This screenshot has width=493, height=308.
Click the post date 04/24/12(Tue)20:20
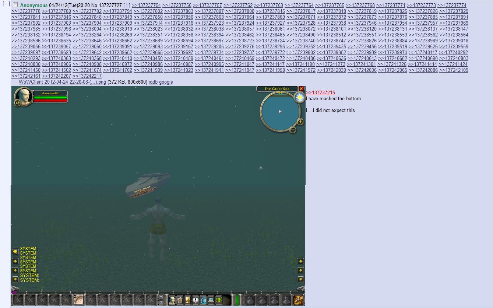[x=69, y=6]
